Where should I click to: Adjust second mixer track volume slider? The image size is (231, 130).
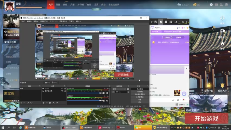click(84, 101)
